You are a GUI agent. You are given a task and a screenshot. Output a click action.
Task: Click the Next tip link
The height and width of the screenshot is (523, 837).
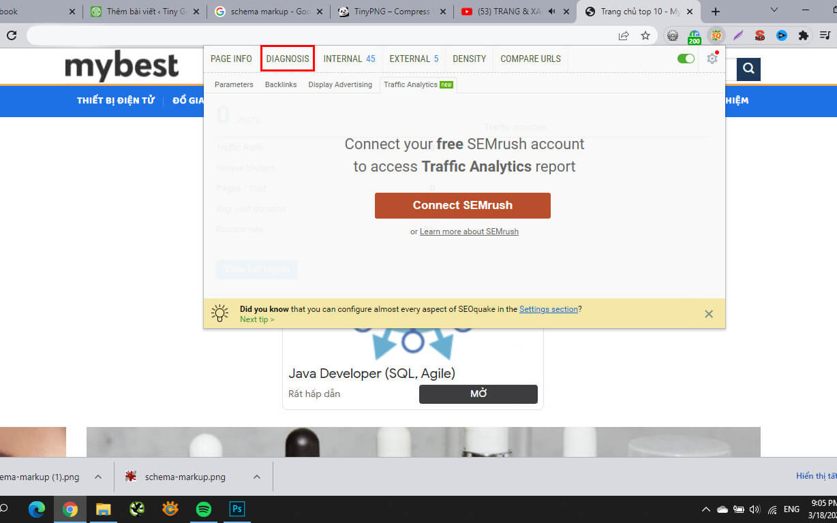257,319
